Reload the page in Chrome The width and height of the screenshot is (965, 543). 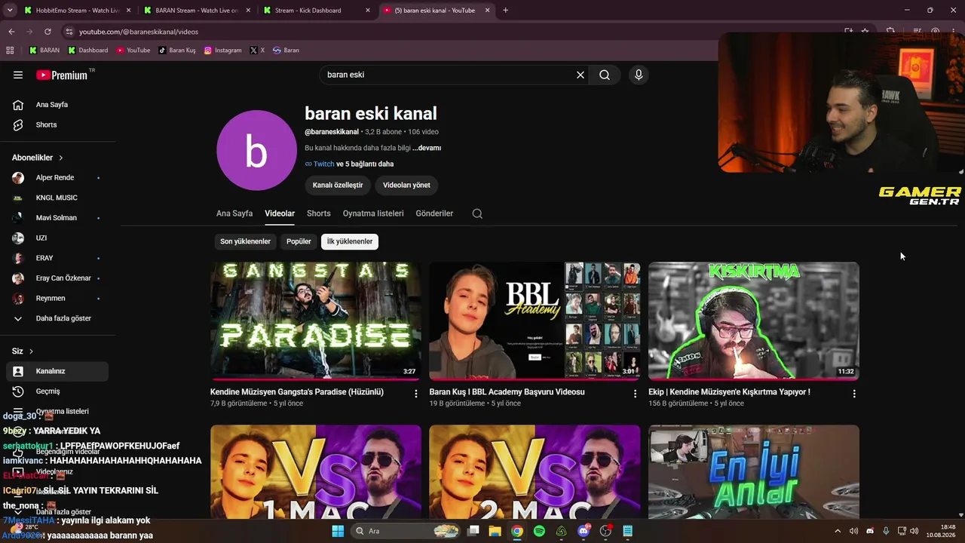[x=47, y=32]
